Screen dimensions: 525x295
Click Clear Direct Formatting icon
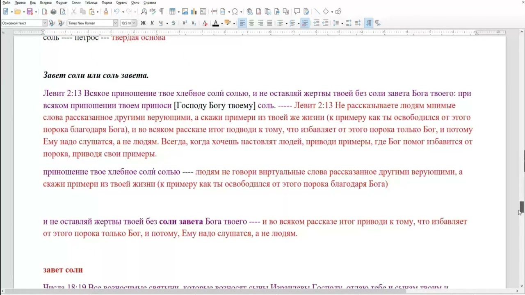[x=205, y=23]
